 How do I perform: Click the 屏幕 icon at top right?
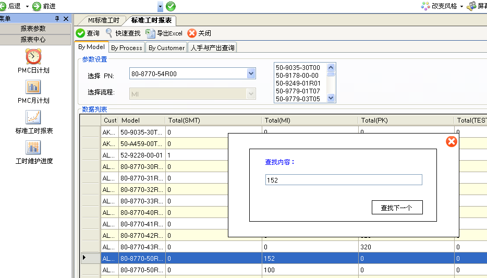[x=477, y=6]
